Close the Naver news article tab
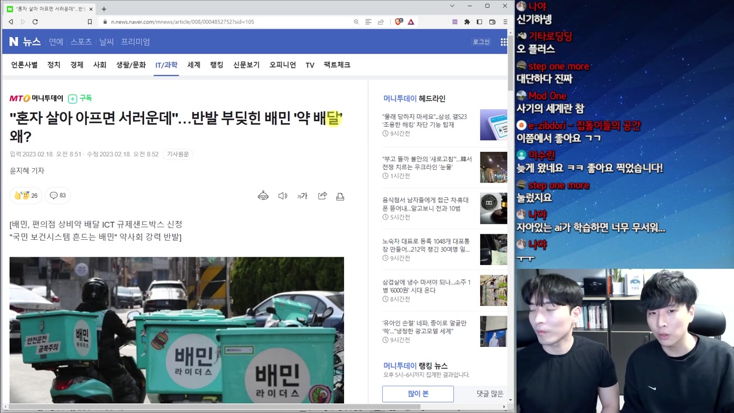 coord(91,9)
